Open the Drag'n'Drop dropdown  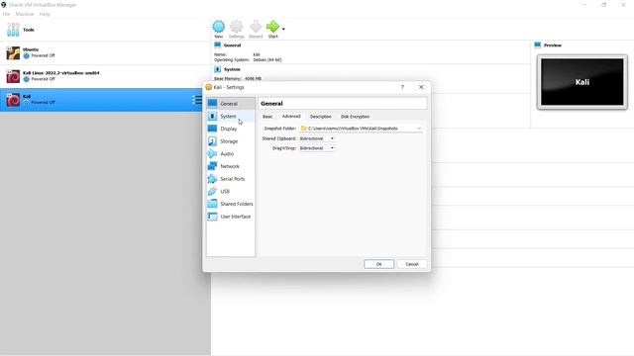coord(317,148)
